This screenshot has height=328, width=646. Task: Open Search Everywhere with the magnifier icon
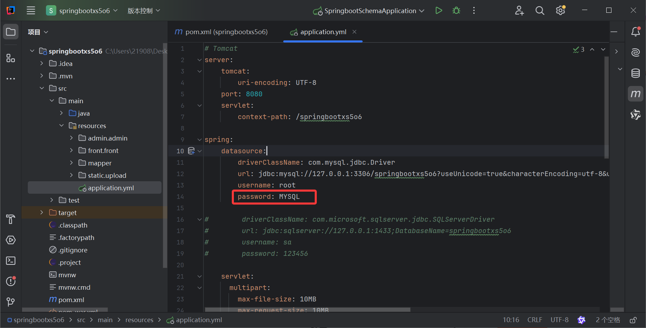540,10
